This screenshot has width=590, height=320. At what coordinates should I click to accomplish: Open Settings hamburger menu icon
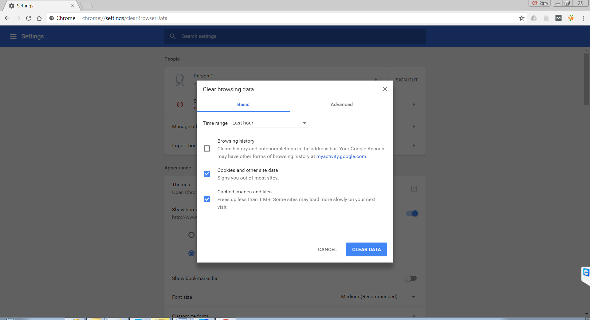pos(13,36)
